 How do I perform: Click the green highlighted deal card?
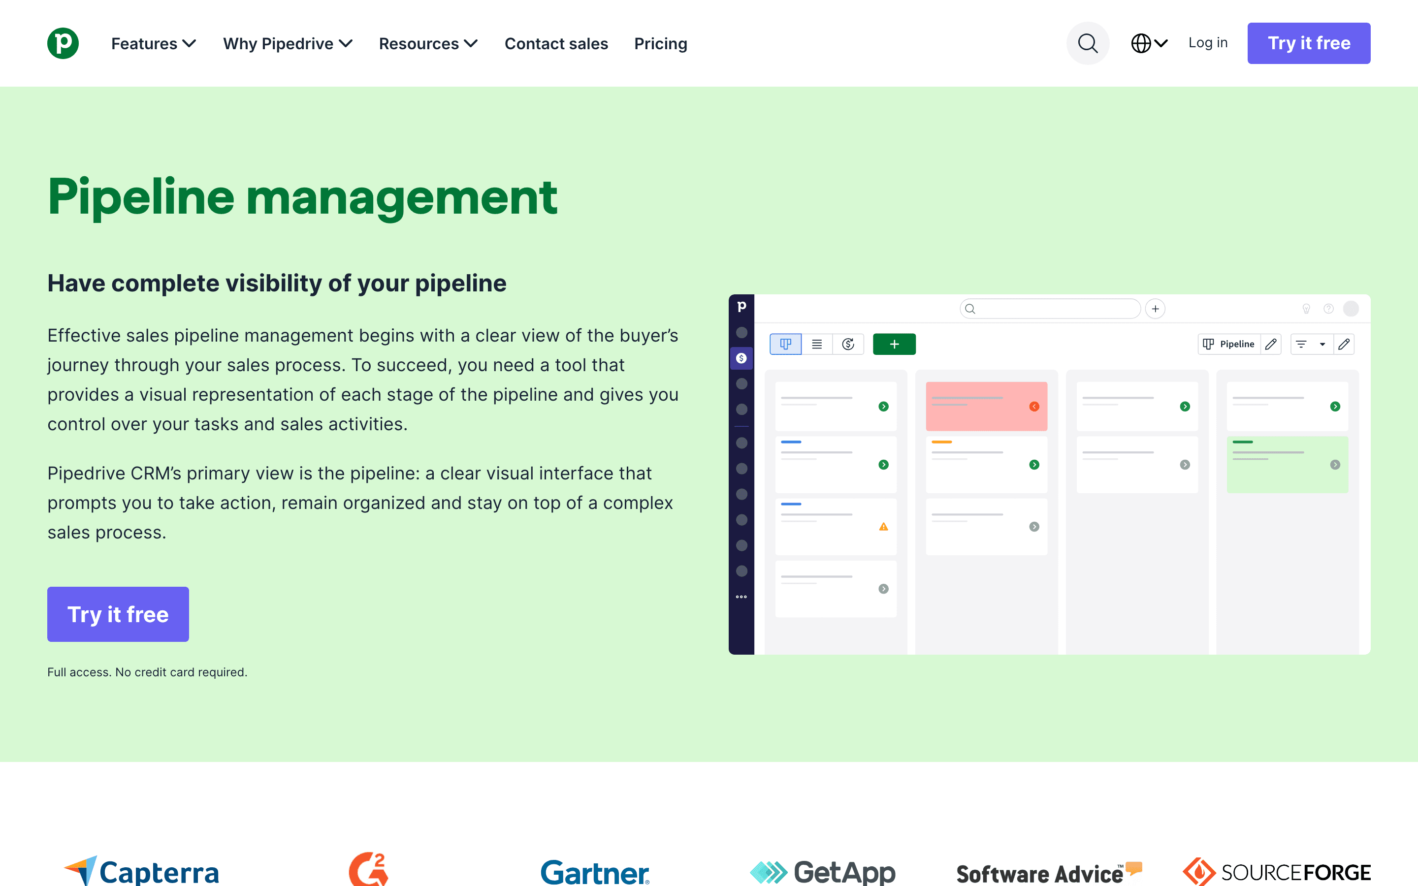(1287, 464)
